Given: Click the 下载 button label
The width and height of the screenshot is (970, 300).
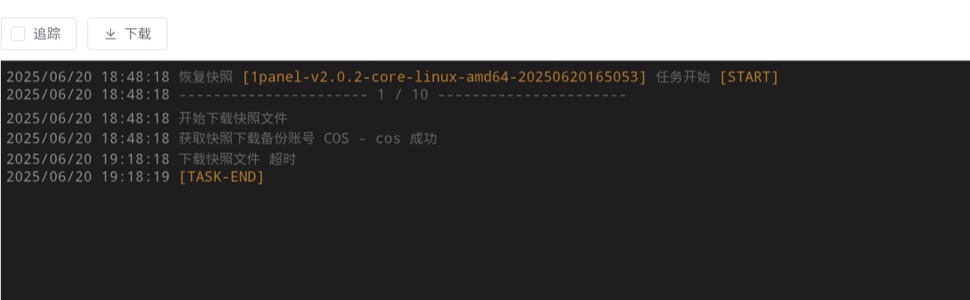Looking at the screenshot, I should click(x=137, y=34).
